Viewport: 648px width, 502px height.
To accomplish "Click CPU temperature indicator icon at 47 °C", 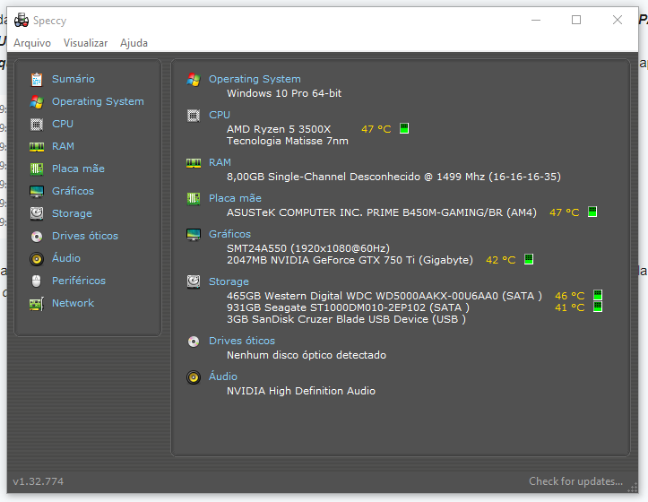I will pos(404,128).
